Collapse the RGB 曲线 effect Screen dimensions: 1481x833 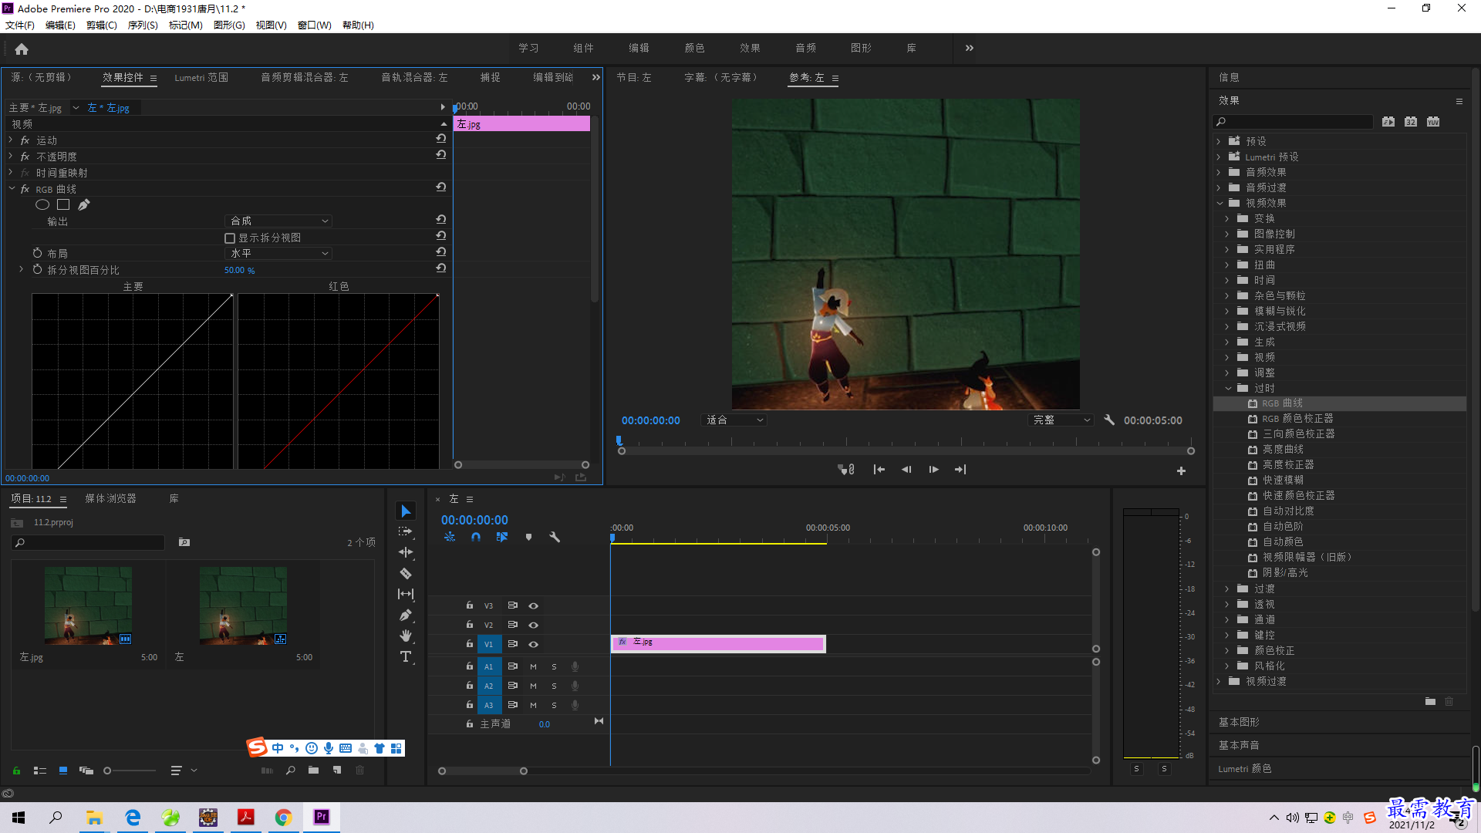coord(12,188)
